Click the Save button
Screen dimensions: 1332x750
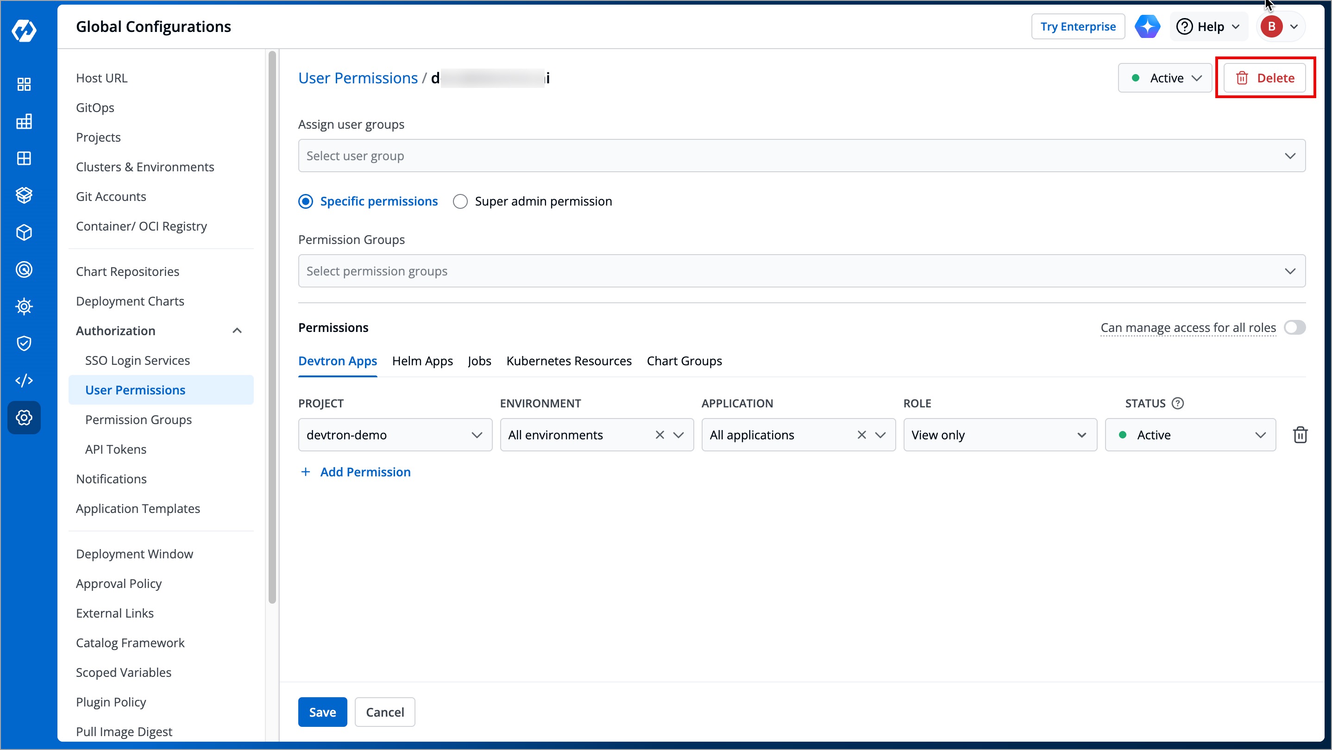point(322,712)
